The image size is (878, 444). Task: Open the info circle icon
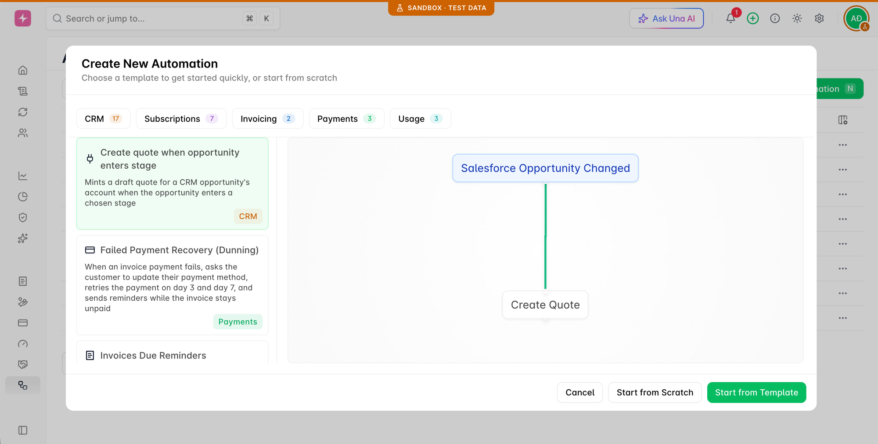click(775, 18)
